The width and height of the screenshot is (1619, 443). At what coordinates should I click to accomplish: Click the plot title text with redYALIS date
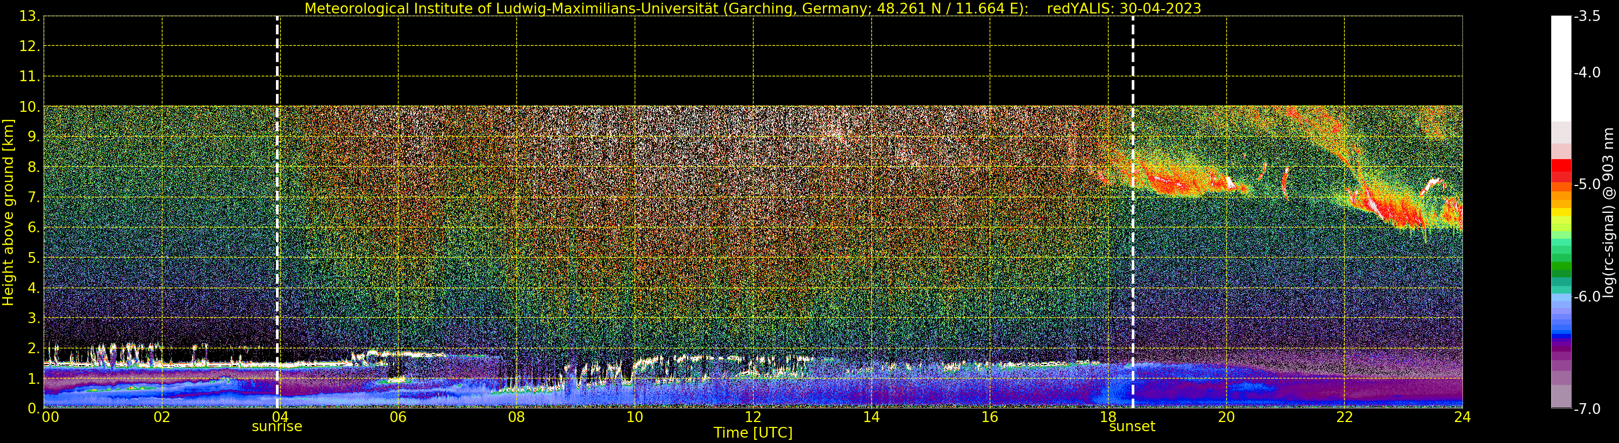click(753, 8)
